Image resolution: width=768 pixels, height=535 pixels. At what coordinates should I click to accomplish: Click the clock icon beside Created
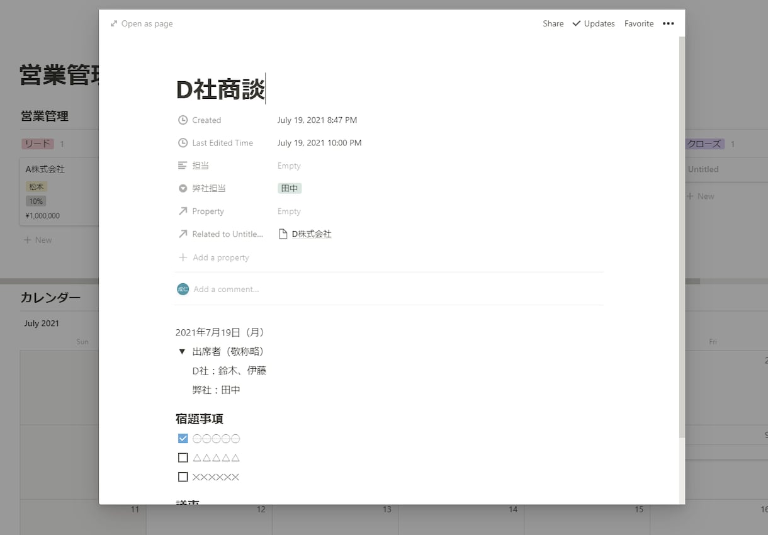coord(183,120)
